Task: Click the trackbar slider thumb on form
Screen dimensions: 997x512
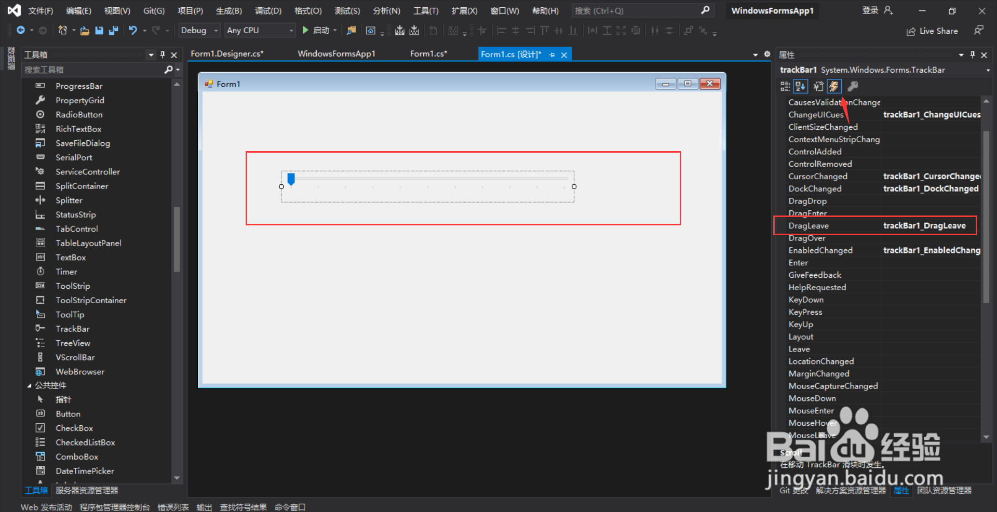Action: point(291,179)
